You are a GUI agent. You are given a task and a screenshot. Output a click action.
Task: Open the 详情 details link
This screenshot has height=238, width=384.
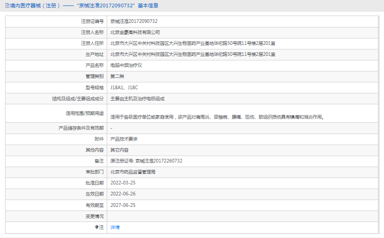115,227
